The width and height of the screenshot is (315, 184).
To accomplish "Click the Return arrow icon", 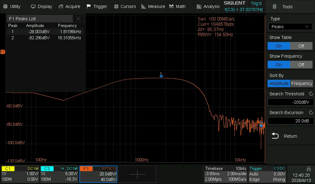I will pos(275,136).
